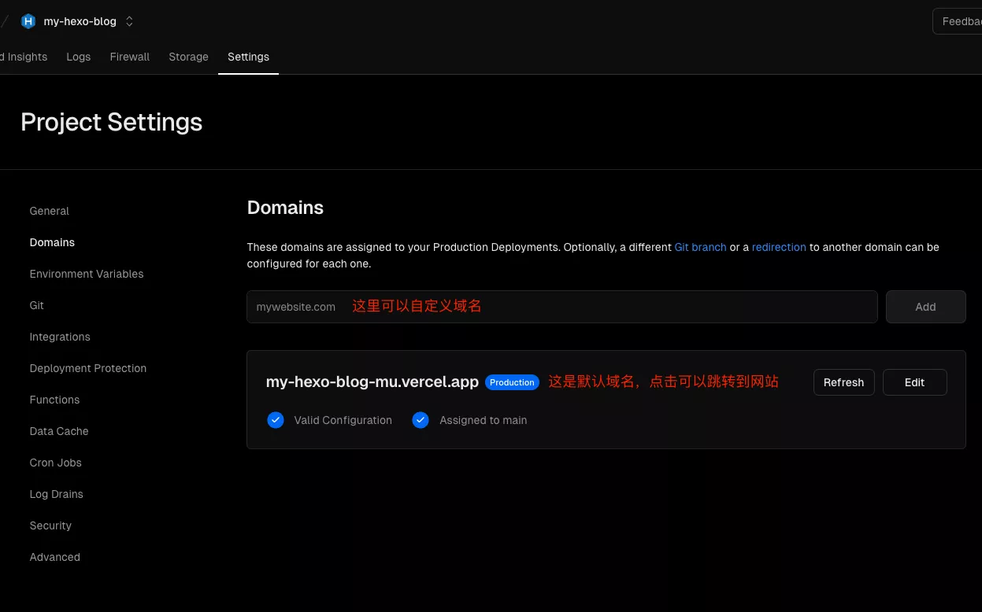The height and width of the screenshot is (612, 982).
Task: Click the Valid Configuration status text
Action: (343, 420)
